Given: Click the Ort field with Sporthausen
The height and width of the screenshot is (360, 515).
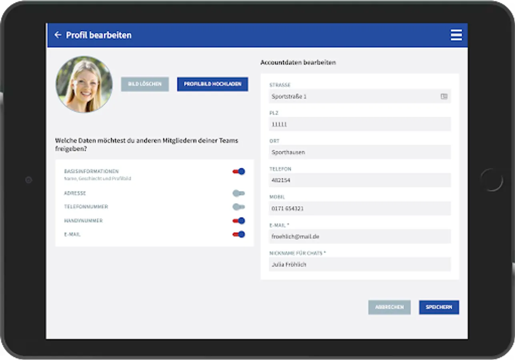Looking at the screenshot, I should click(x=360, y=152).
